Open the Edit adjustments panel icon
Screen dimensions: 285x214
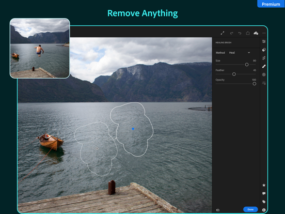(x=264, y=41)
